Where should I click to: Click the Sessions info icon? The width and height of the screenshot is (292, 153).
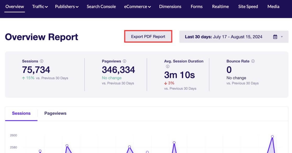42,61
